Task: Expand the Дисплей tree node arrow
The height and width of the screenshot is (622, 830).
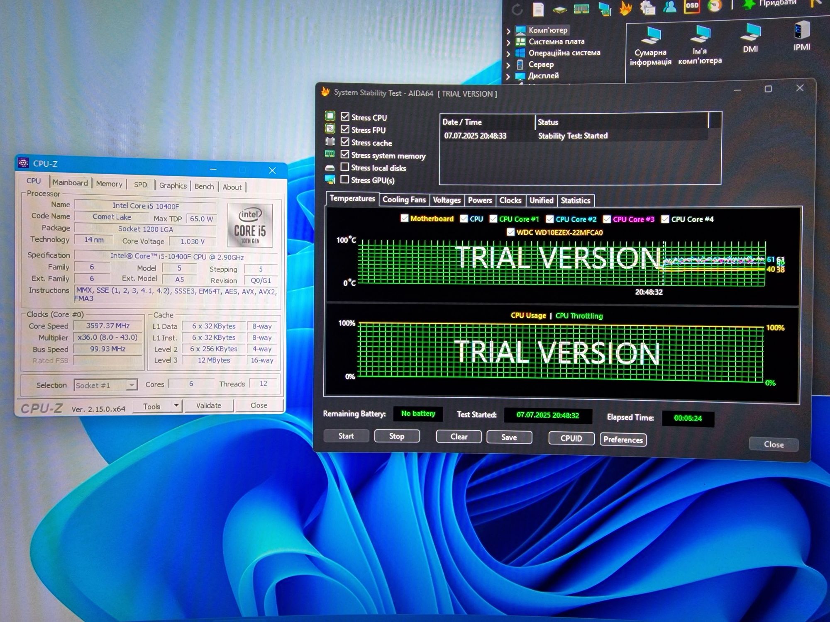Action: click(x=508, y=76)
